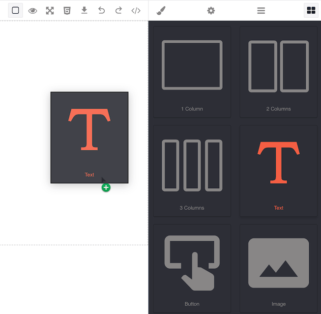Select the Button block
Viewport: 321px width, 314px height.
[x=192, y=269]
